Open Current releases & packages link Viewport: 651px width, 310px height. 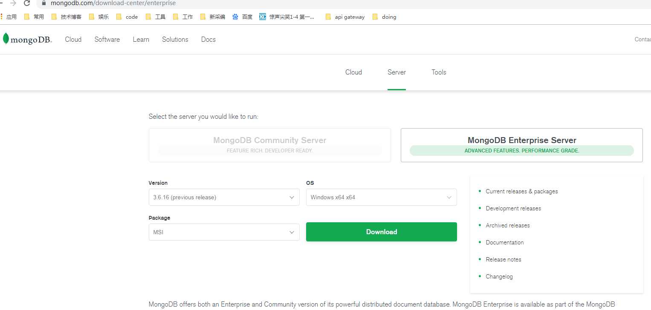point(522,192)
